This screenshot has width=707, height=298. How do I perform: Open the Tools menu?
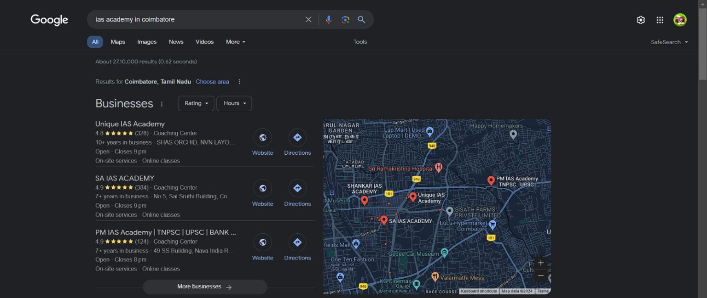tap(360, 42)
